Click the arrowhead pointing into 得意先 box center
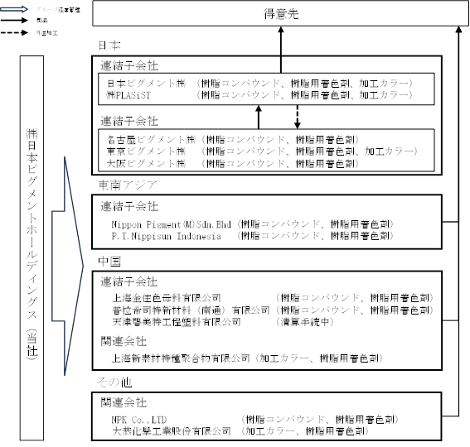Viewport: 470px width, 447px height. click(x=281, y=29)
